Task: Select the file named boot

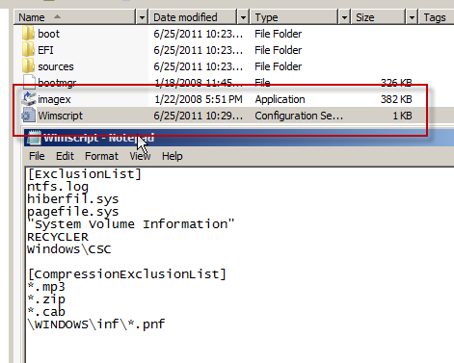Action: click(x=48, y=34)
